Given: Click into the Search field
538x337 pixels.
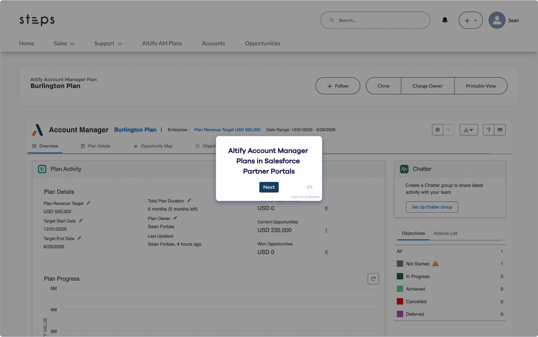Looking at the screenshot, I should (x=375, y=20).
